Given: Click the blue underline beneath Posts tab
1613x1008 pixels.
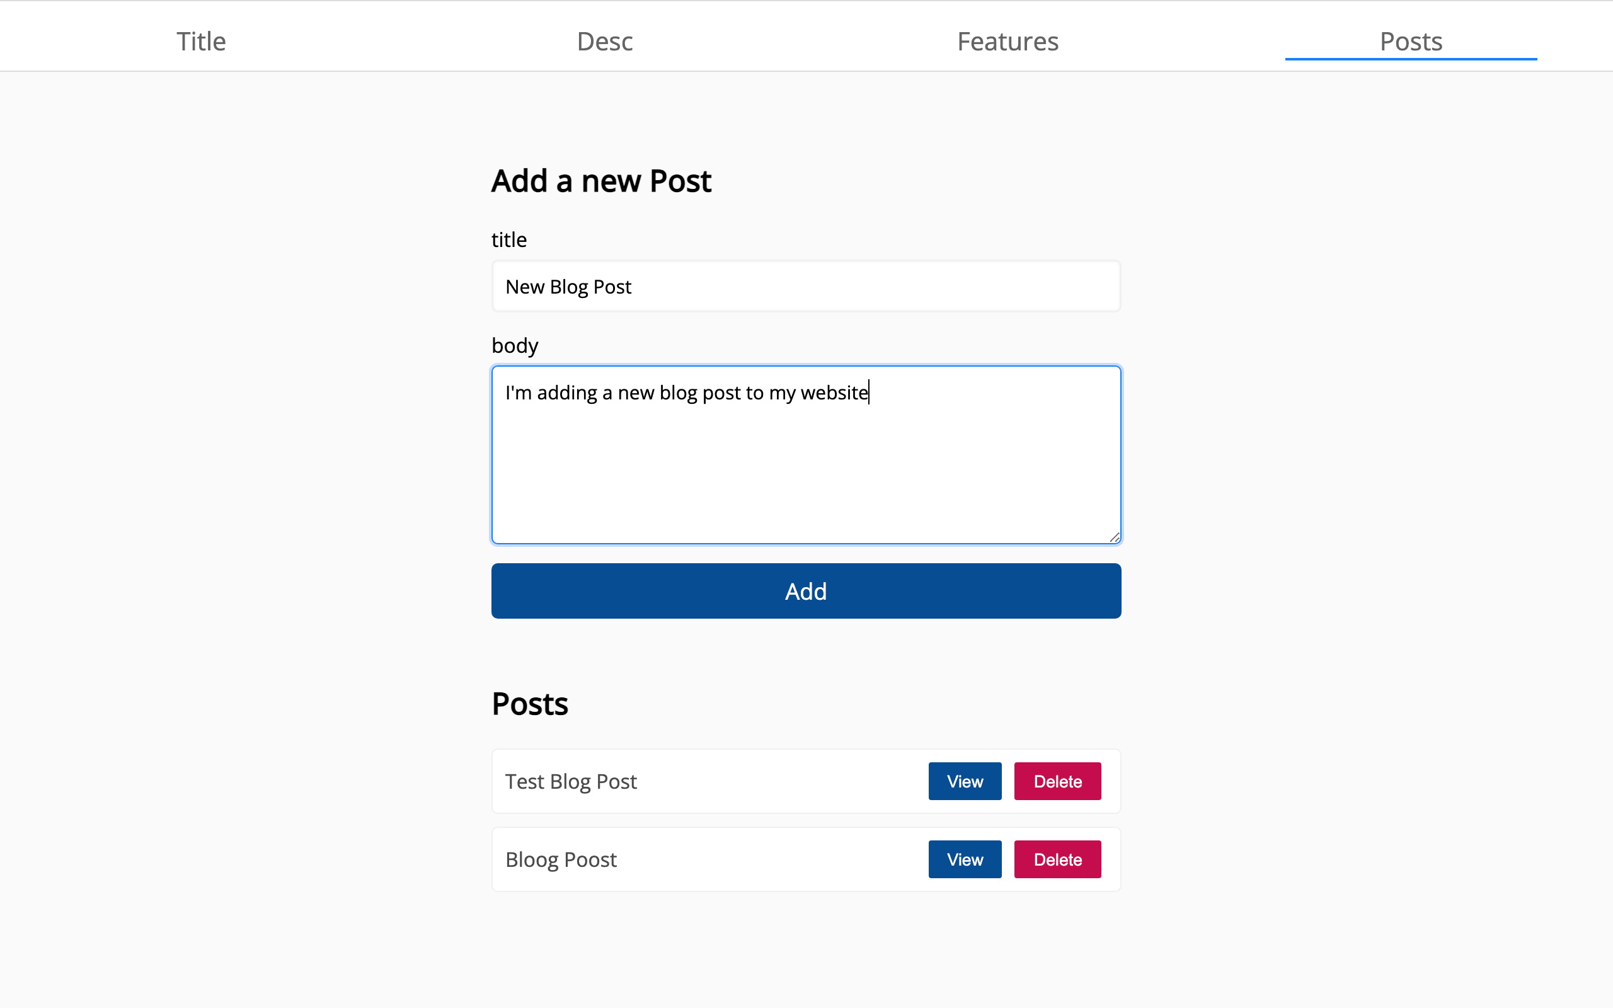Looking at the screenshot, I should tap(1411, 61).
